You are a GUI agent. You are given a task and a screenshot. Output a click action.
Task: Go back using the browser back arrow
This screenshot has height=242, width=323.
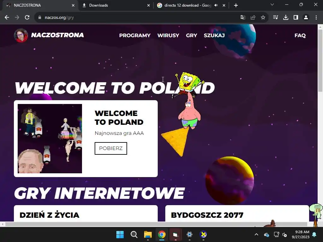(7, 18)
